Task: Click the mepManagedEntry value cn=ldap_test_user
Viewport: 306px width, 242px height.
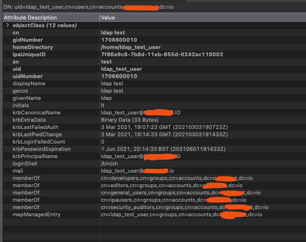Action: pos(182,215)
